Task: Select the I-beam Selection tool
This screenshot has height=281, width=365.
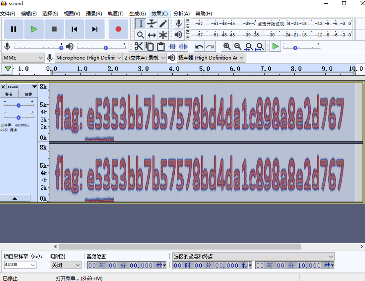Action: click(140, 24)
